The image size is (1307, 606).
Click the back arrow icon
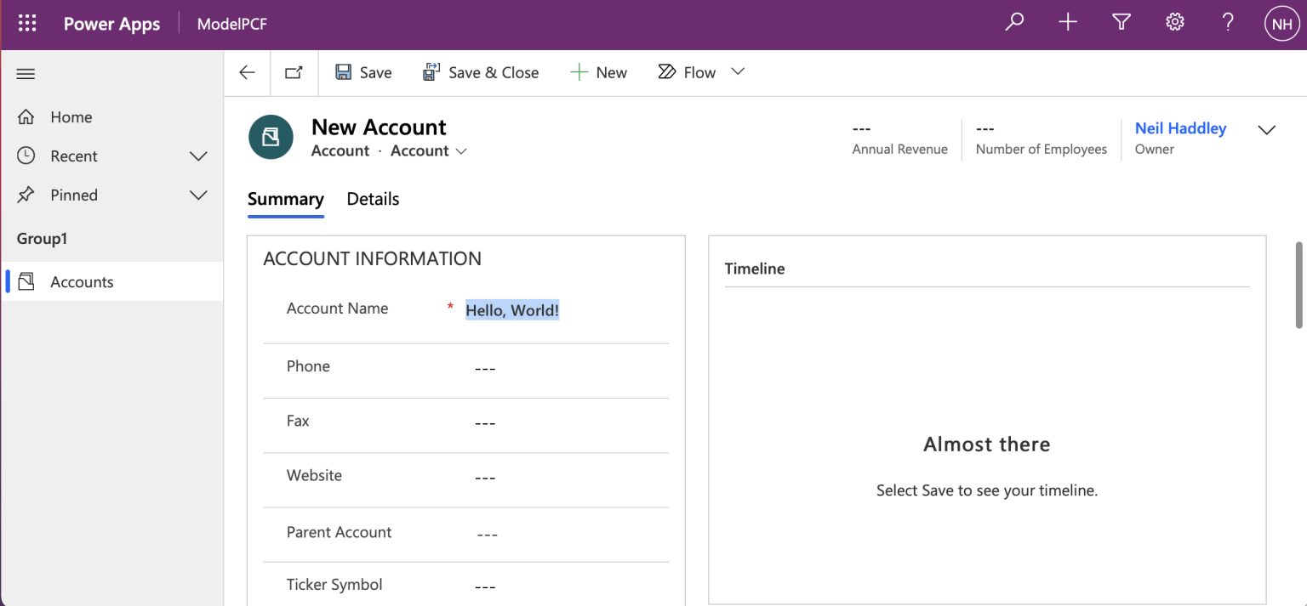(x=247, y=73)
